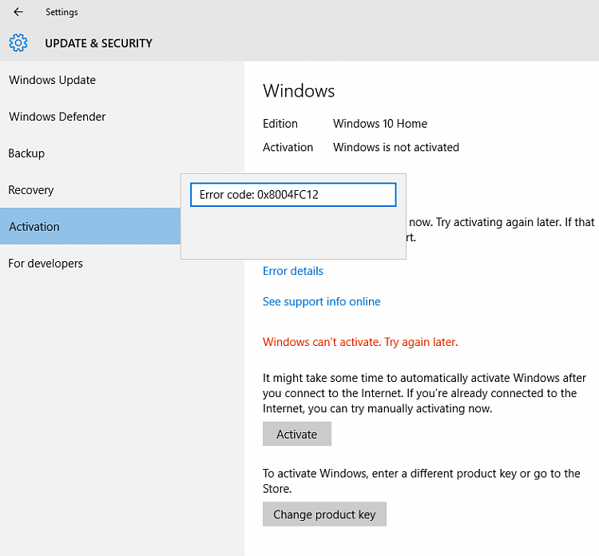The width and height of the screenshot is (599, 556).
Task: Select the Activation section
Action: point(90,226)
